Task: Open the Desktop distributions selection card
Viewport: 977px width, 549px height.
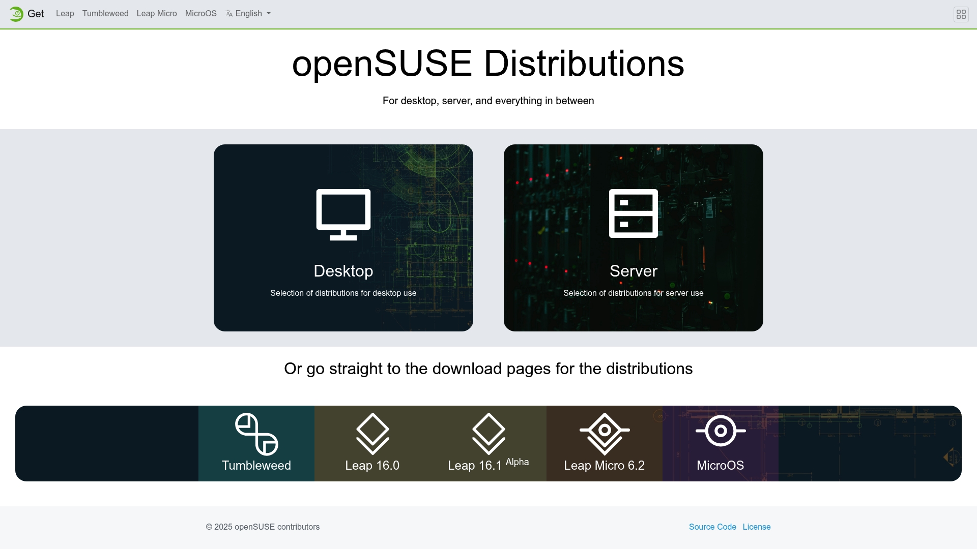Action: click(x=343, y=237)
